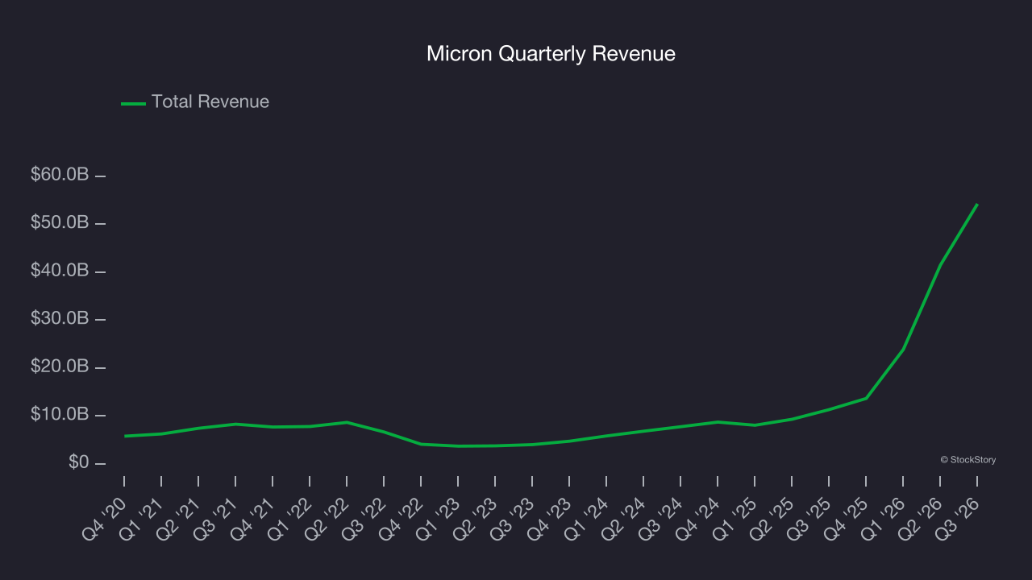The width and height of the screenshot is (1032, 580).
Task: Select the Q1 '22 quarter label
Action: (290, 518)
